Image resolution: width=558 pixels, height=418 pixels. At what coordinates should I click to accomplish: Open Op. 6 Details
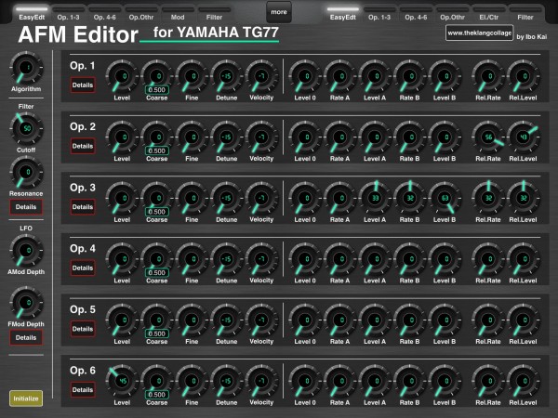pyautogui.click(x=83, y=390)
